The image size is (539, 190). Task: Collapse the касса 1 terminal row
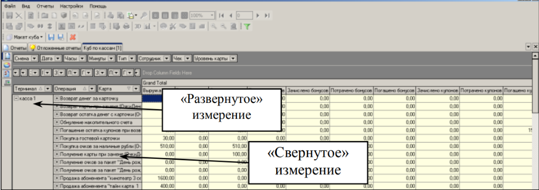click(x=16, y=98)
